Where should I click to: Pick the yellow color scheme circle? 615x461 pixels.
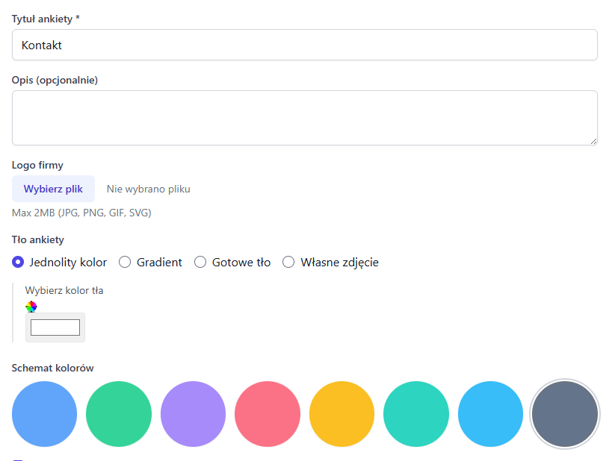[342, 414]
